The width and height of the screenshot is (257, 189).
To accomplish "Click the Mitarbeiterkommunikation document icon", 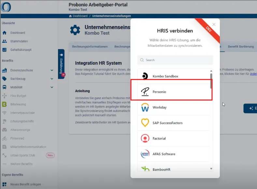I will coord(5,147).
